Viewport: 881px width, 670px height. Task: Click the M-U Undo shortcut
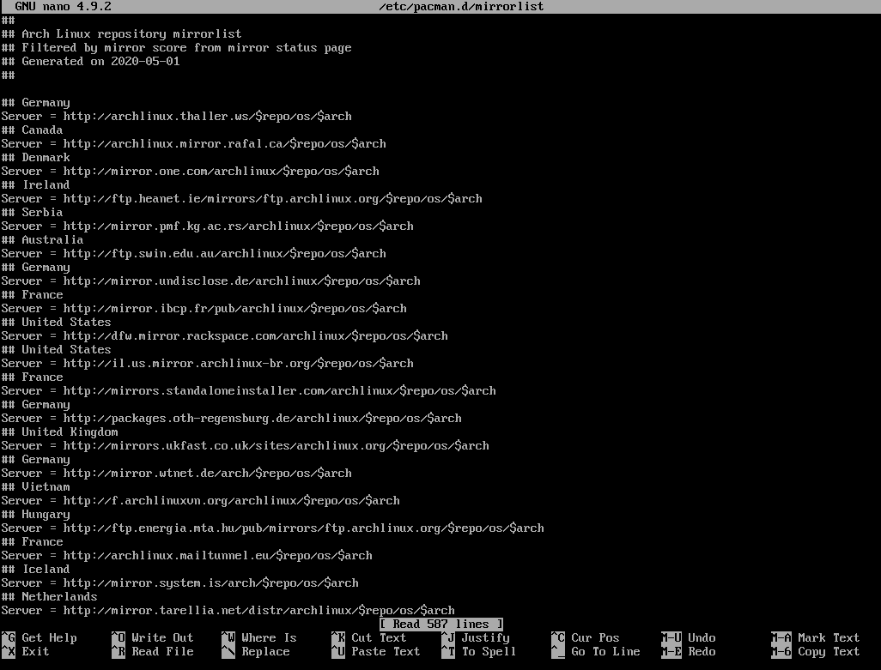[x=689, y=638]
